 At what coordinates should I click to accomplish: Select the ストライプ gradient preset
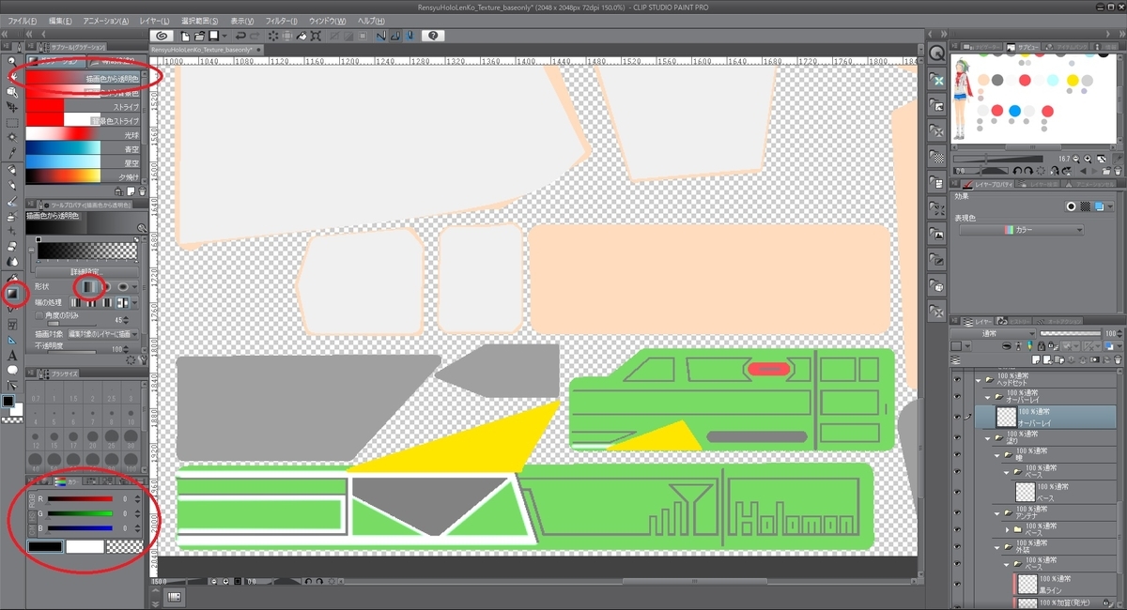[83, 106]
